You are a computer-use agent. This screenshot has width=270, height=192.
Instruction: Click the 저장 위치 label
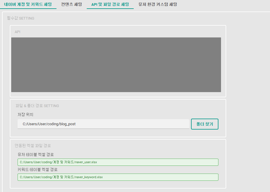click(25, 115)
